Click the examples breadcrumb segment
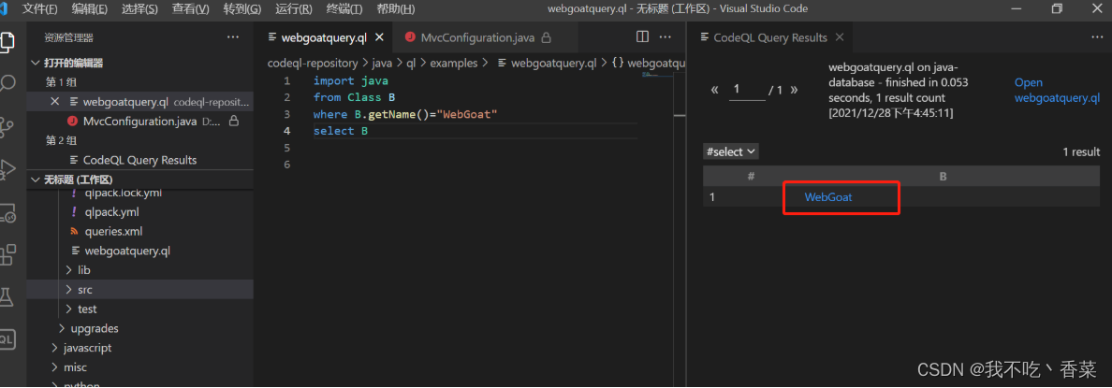The width and height of the screenshot is (1112, 388). 454,63
